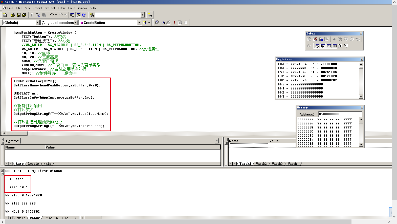This screenshot has width=397, height=224.
Task: Click Stop Debugging icon in Debug toolbar
Action: tap(315, 39)
